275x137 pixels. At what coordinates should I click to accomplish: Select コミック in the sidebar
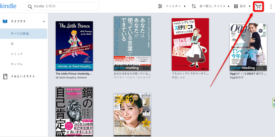[17, 54]
